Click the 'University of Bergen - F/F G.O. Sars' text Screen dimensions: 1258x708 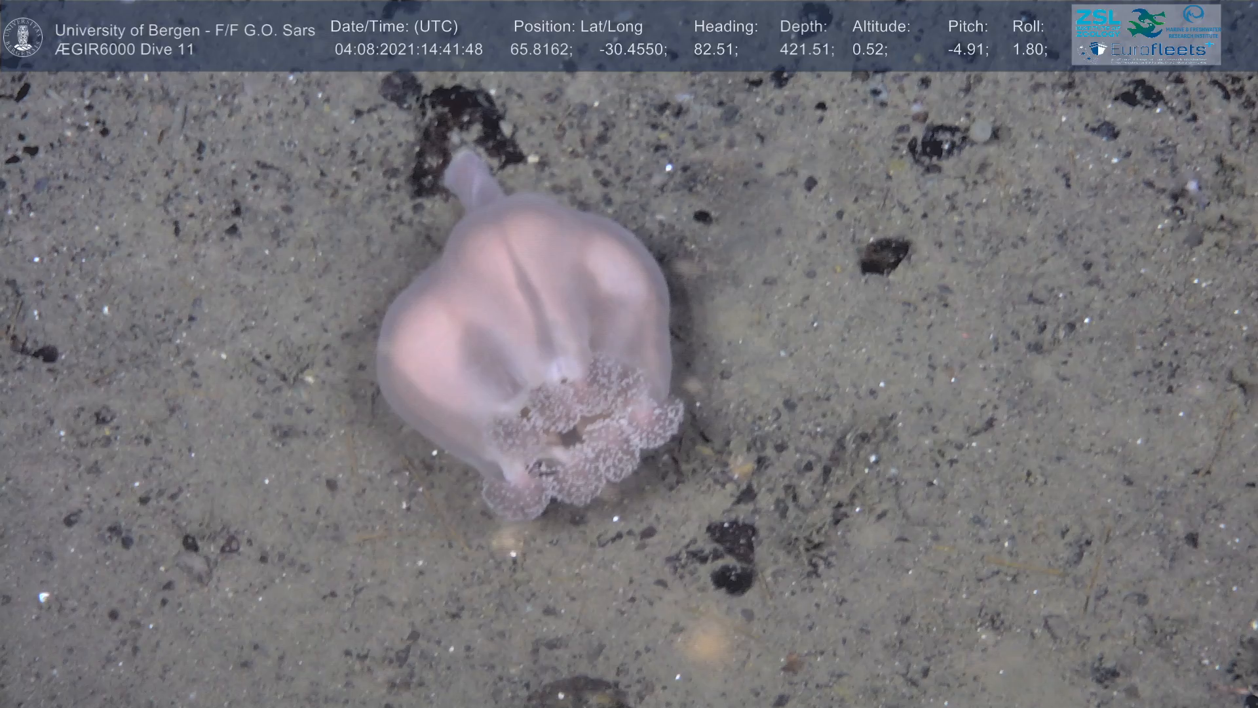[185, 30]
